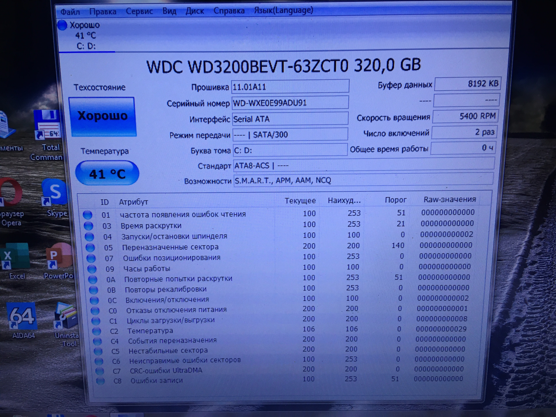Screen dimensions: 556x417
Task: Click status circle of attribute C0
Action: tap(95, 311)
